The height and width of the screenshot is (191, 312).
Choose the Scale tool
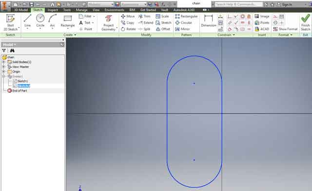[162, 16]
